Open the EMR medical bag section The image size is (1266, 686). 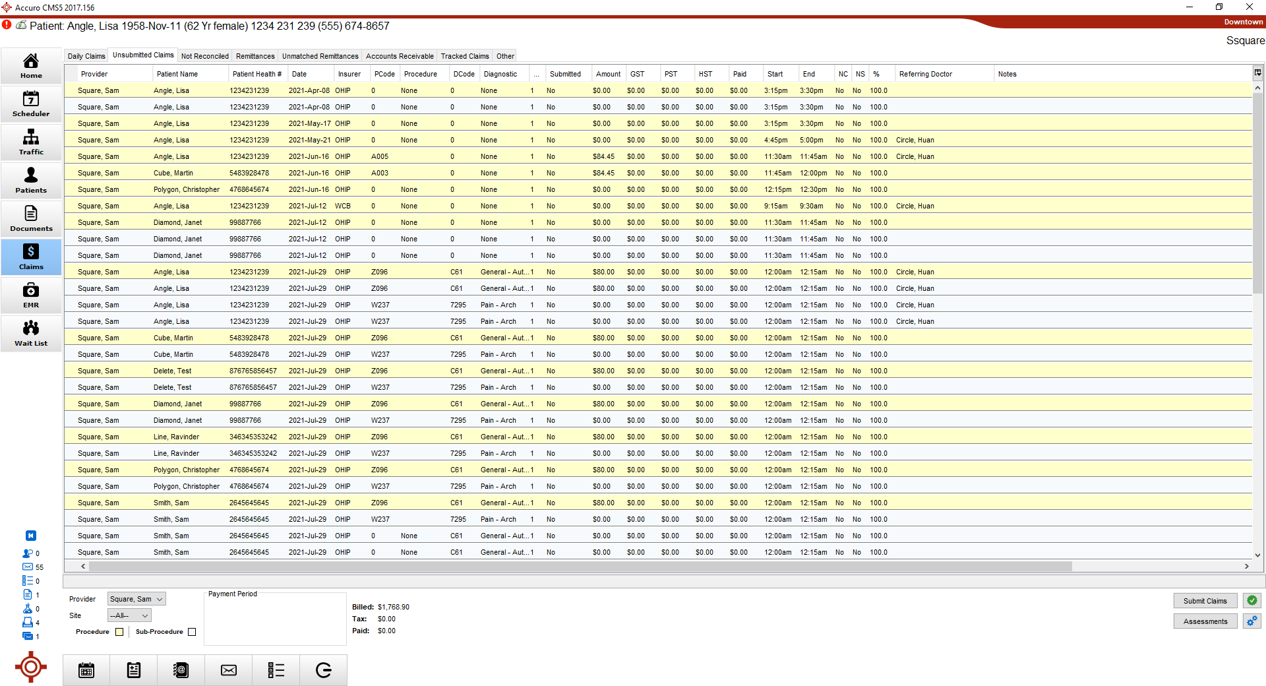tap(31, 295)
